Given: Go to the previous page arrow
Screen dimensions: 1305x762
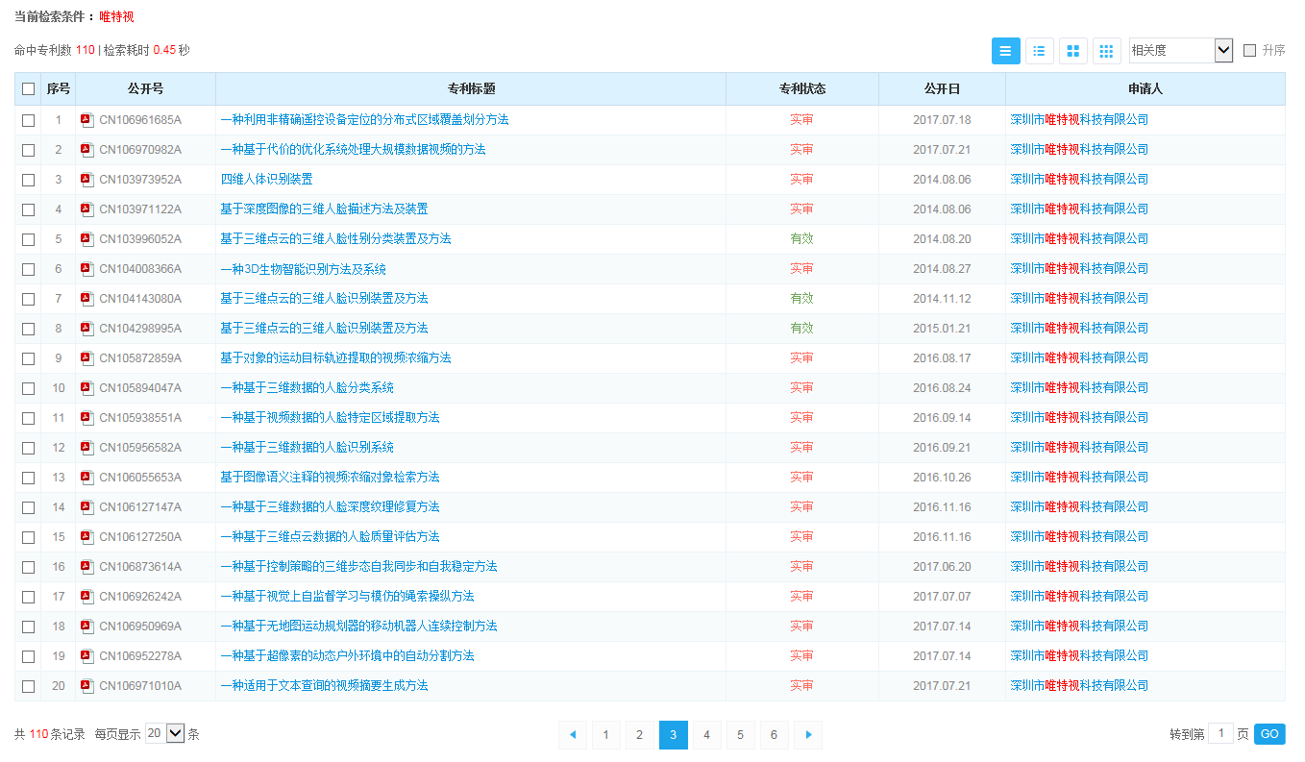Looking at the screenshot, I should tap(573, 735).
